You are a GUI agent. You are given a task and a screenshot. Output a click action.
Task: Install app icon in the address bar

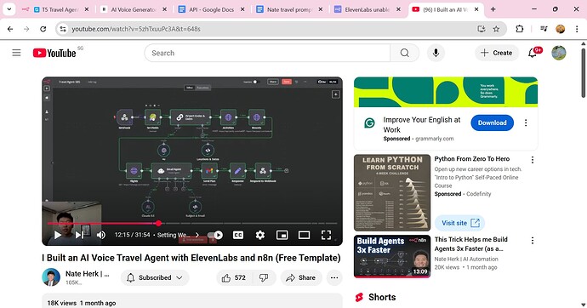481,29
